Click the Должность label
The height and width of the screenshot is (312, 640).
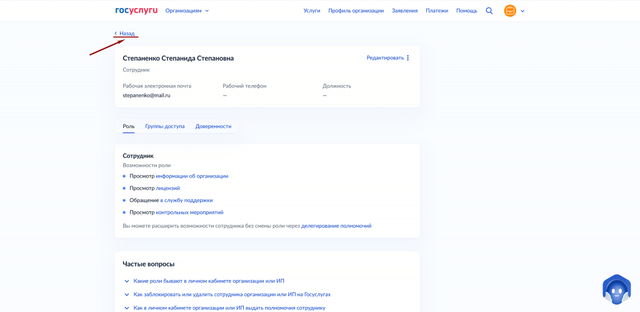click(x=337, y=86)
